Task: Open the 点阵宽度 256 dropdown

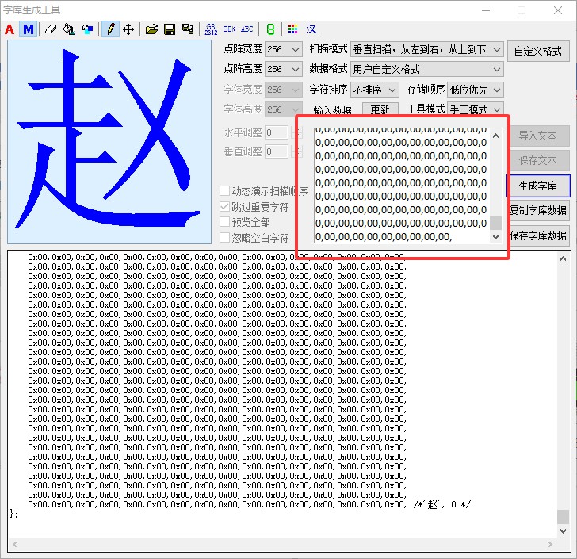Action: [284, 49]
